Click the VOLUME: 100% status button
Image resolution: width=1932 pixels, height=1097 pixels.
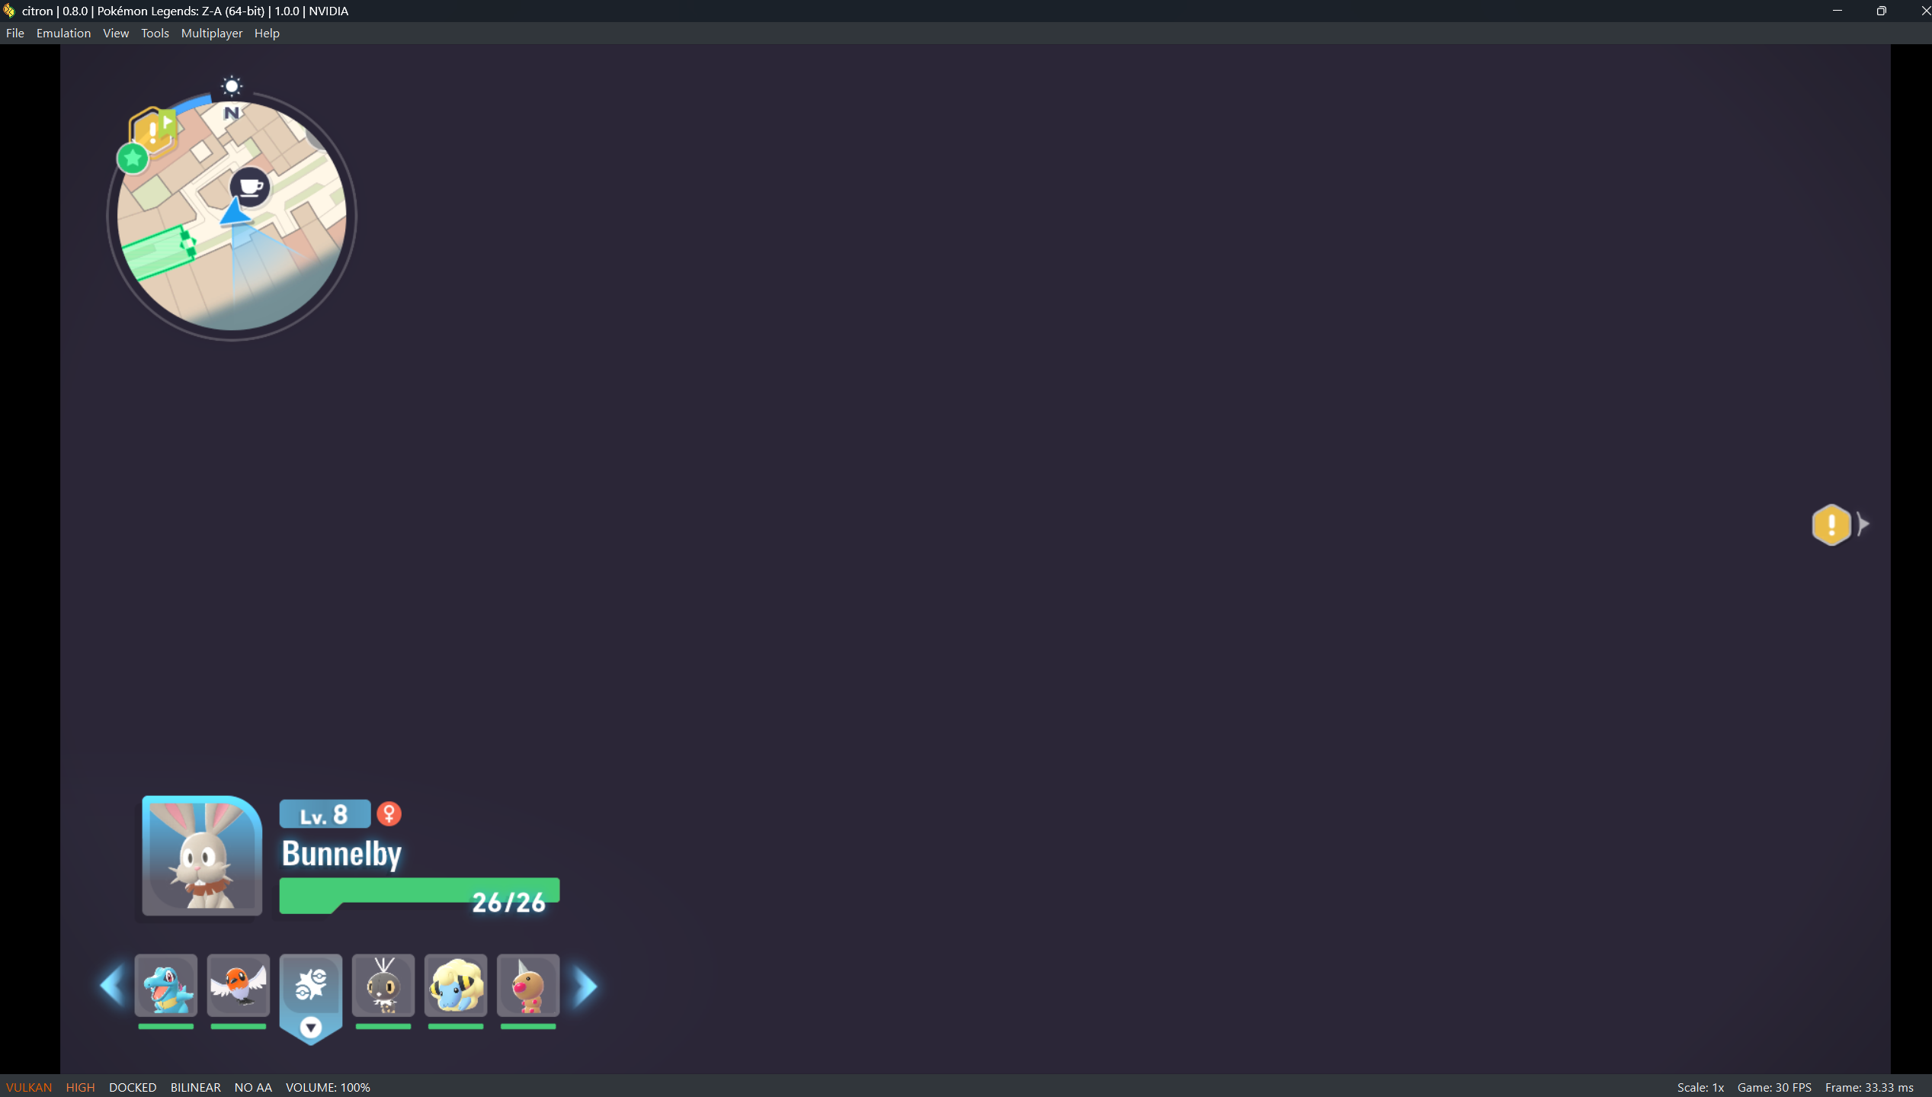[328, 1087]
